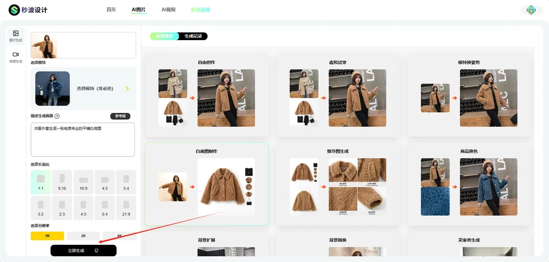Click the help icon next to 描述生成画面
Image resolution: width=549 pixels, height=262 pixels.
tap(57, 116)
